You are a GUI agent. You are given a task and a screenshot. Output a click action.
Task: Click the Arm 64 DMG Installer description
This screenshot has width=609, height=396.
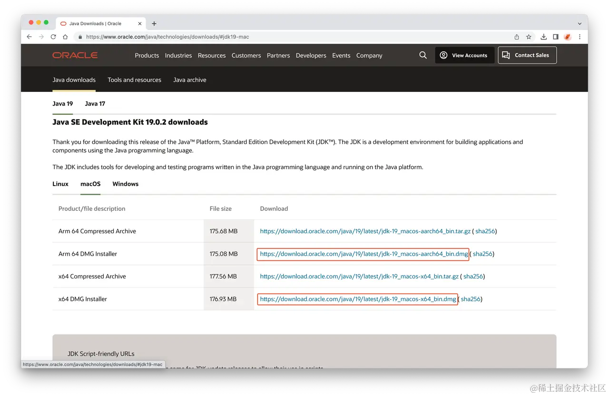coord(88,254)
